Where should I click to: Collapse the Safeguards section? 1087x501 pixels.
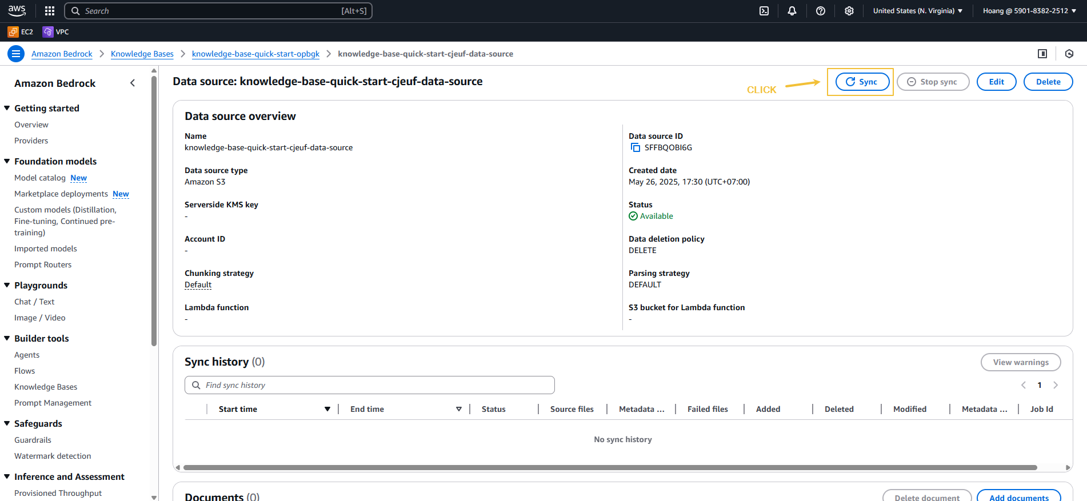[7, 423]
